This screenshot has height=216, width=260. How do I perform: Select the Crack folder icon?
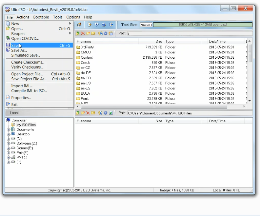click(78, 63)
